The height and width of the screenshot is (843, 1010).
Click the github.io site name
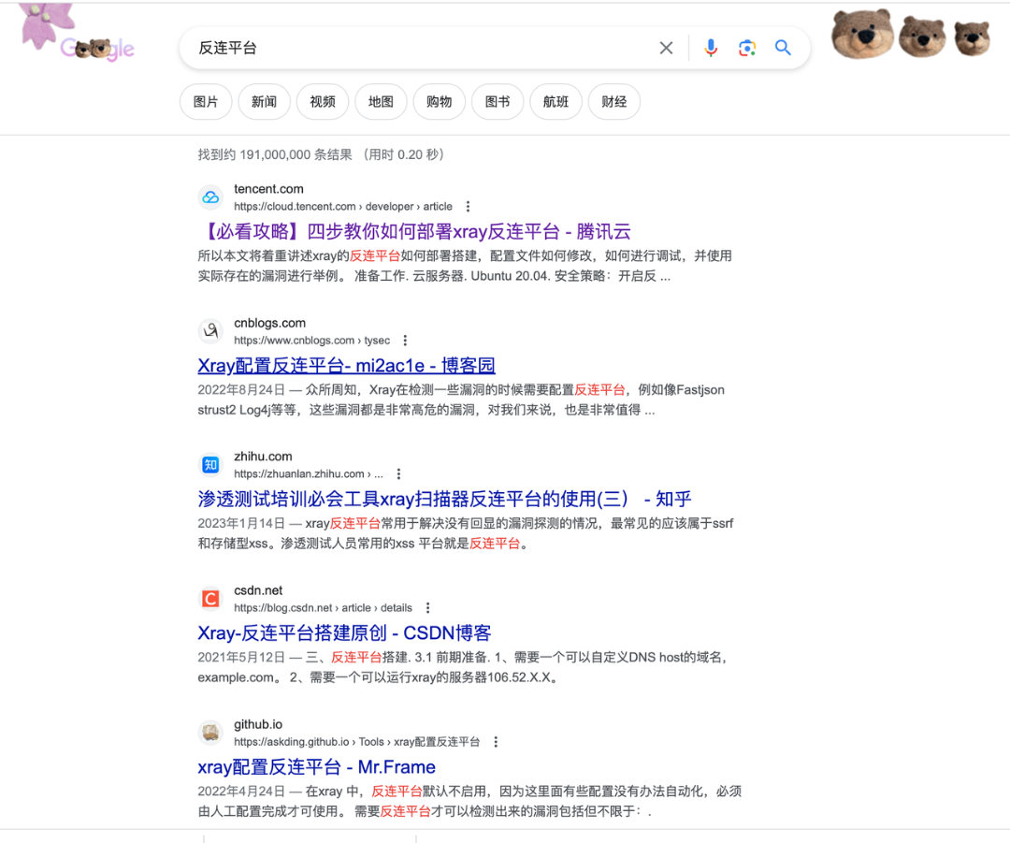click(258, 724)
